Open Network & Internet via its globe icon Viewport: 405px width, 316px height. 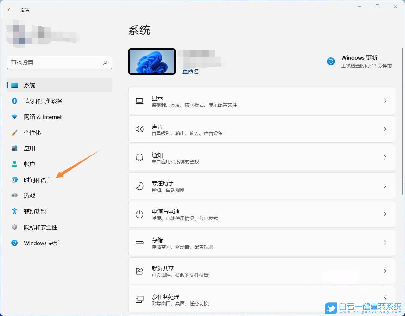tap(15, 117)
